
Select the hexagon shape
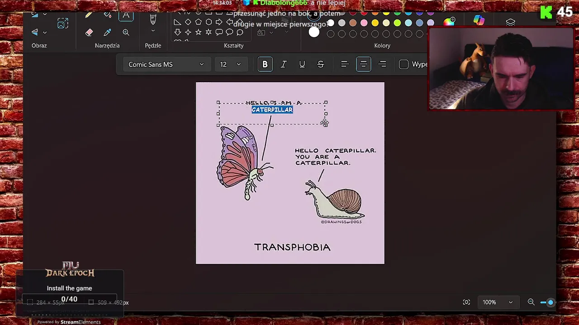point(209,22)
